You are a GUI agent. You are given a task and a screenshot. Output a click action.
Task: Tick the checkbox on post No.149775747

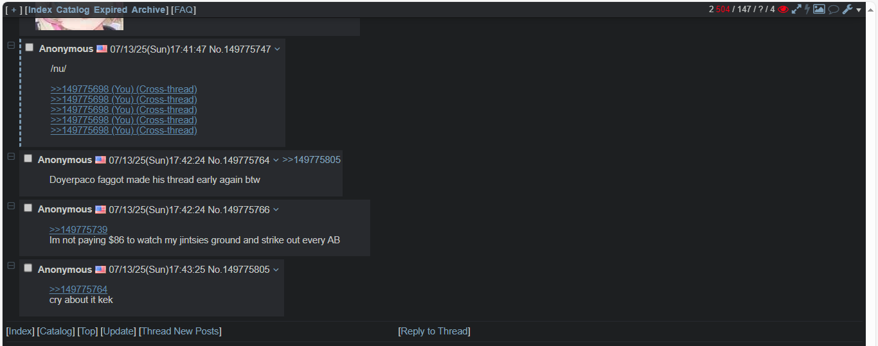[30, 48]
